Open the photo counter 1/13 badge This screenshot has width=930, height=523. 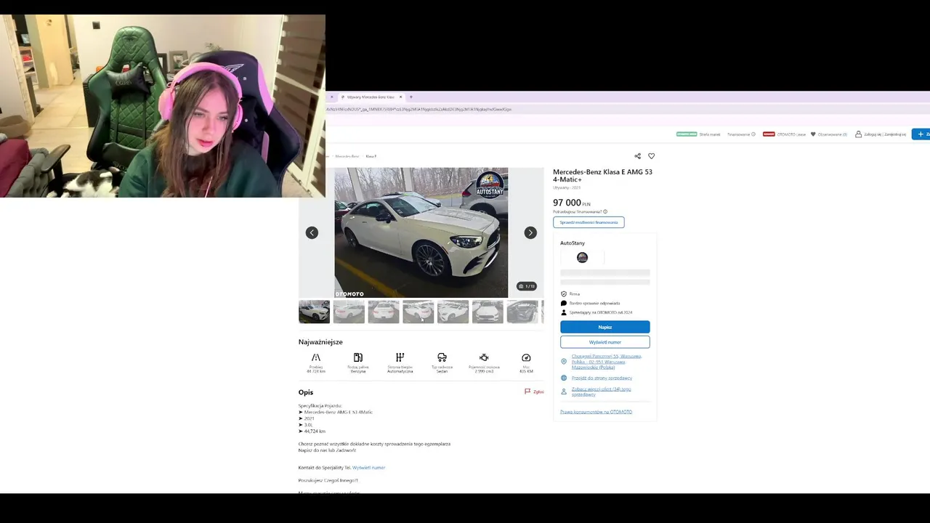click(x=527, y=286)
